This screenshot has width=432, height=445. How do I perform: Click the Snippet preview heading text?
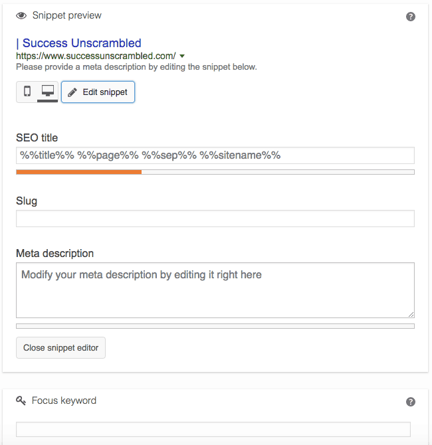(x=66, y=16)
